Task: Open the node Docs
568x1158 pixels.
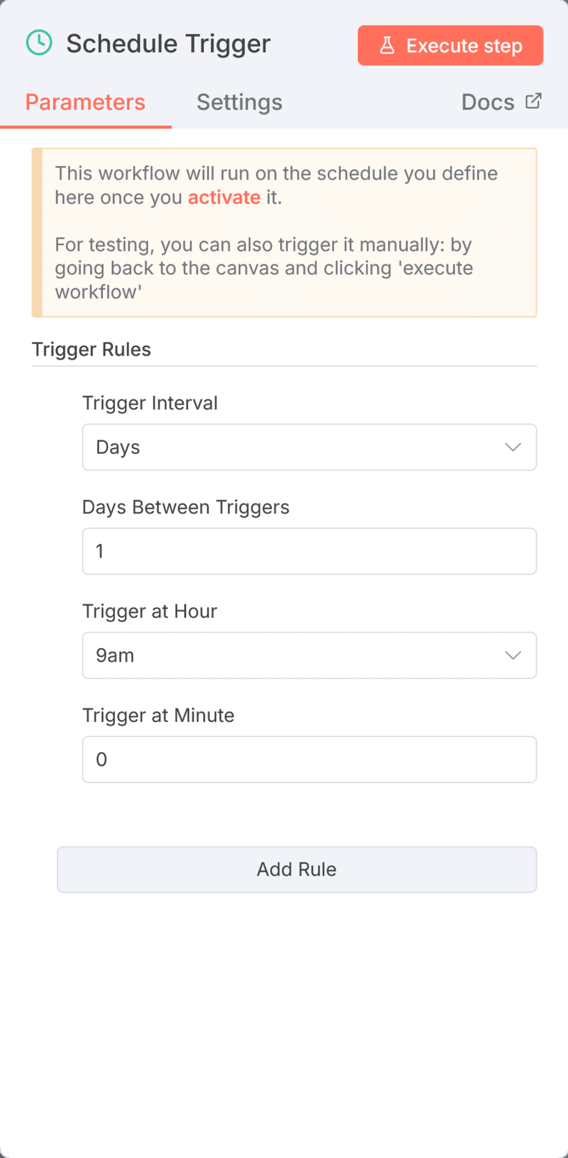Action: (x=487, y=102)
